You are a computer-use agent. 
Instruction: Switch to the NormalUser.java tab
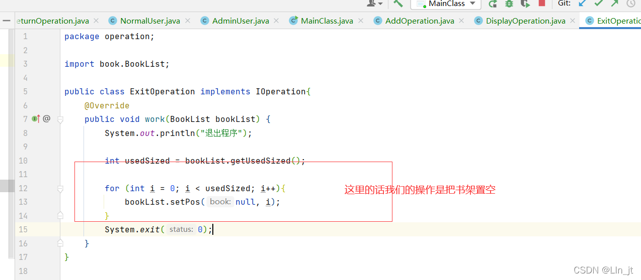pyautogui.click(x=150, y=21)
